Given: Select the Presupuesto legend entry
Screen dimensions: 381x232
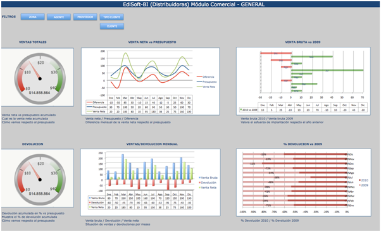Looking at the screenshot, I should click(x=206, y=82).
